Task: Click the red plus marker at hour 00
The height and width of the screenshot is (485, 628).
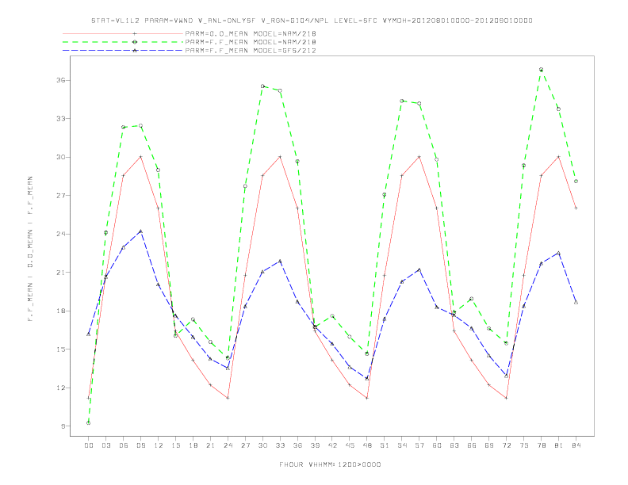Action: [x=89, y=398]
